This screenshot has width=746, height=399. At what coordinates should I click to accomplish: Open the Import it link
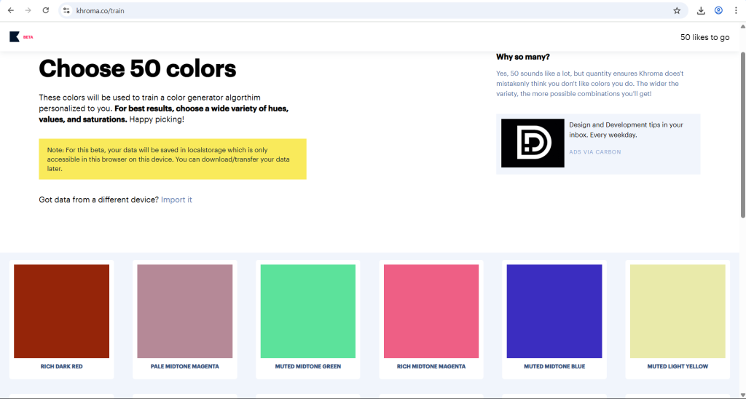[176, 199]
